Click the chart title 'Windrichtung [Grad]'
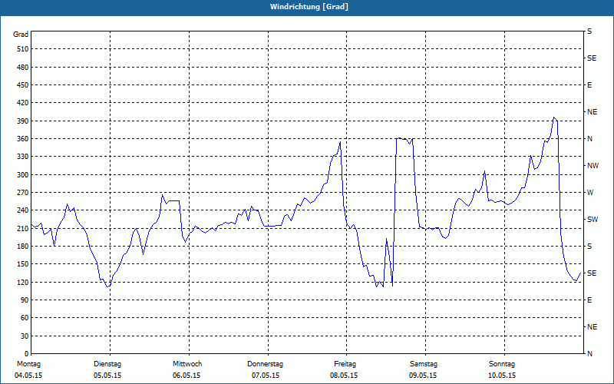The image size is (614, 384). click(x=309, y=7)
